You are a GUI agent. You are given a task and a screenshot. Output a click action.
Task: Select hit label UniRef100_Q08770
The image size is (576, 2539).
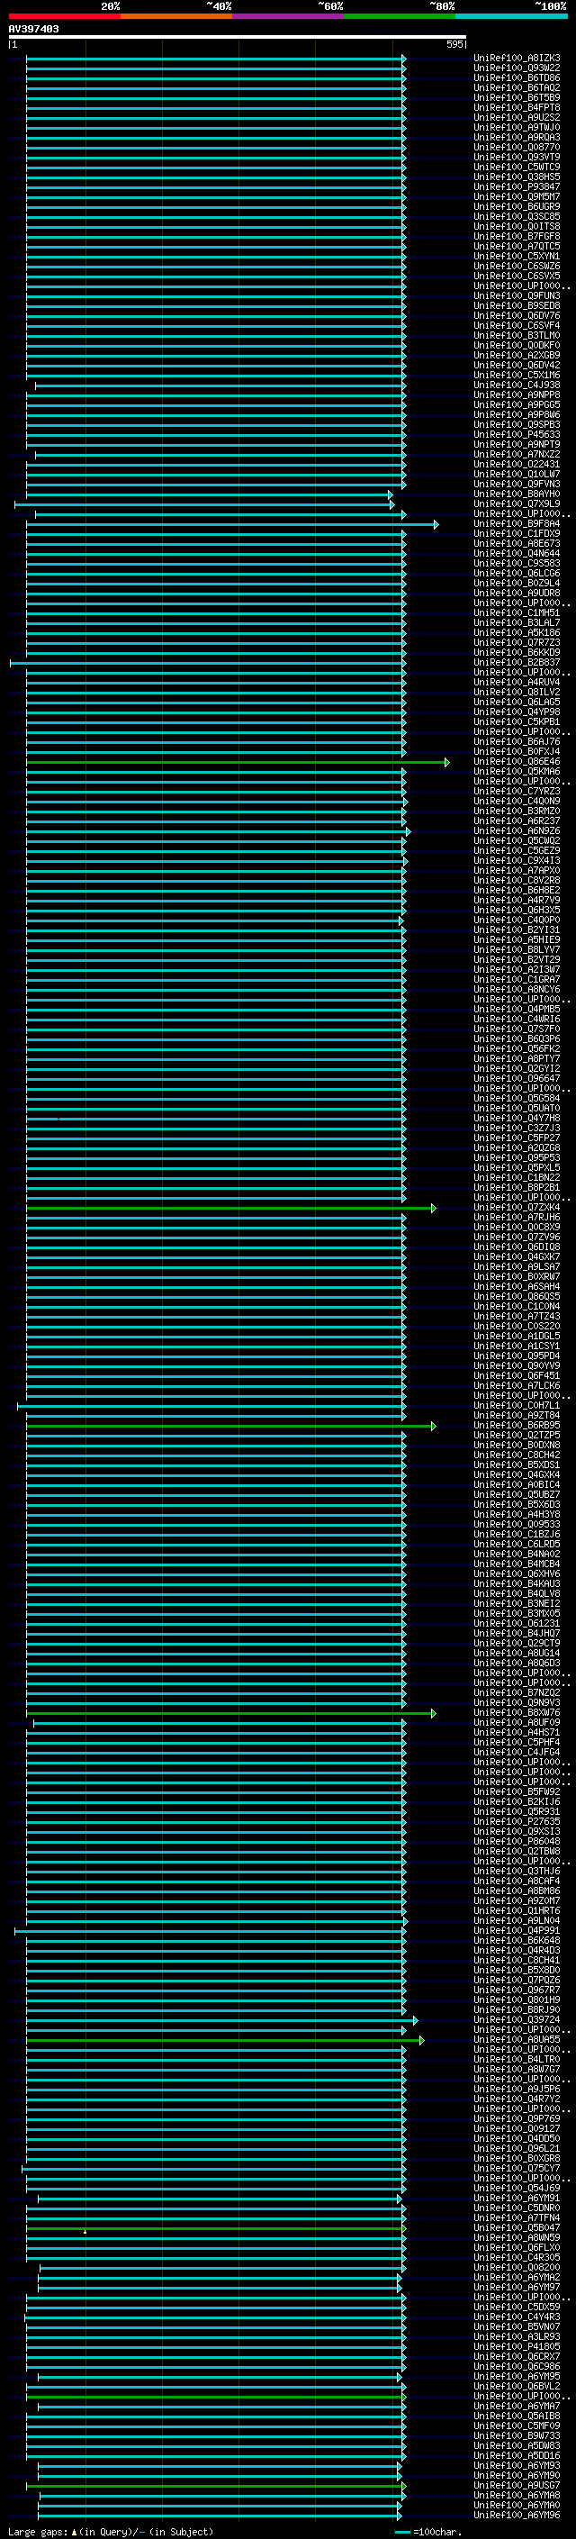point(517,147)
